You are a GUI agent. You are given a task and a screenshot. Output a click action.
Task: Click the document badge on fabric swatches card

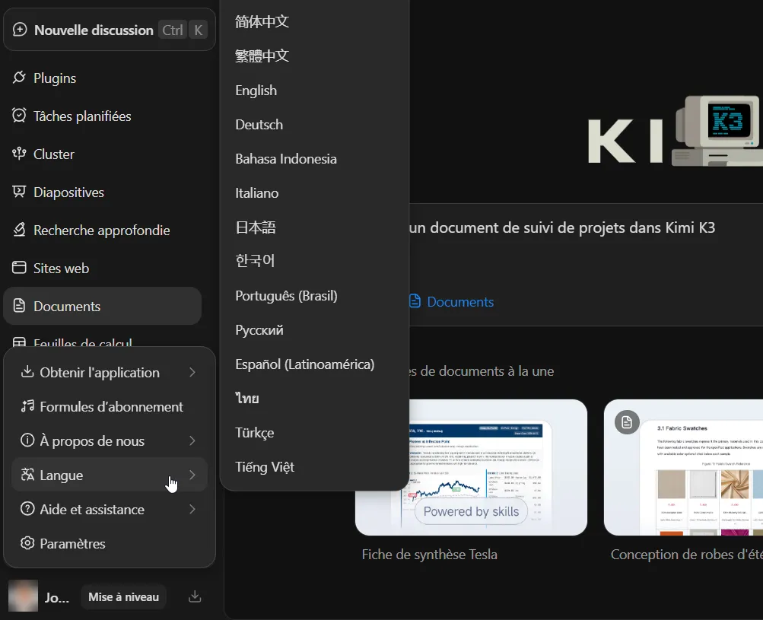pos(627,422)
